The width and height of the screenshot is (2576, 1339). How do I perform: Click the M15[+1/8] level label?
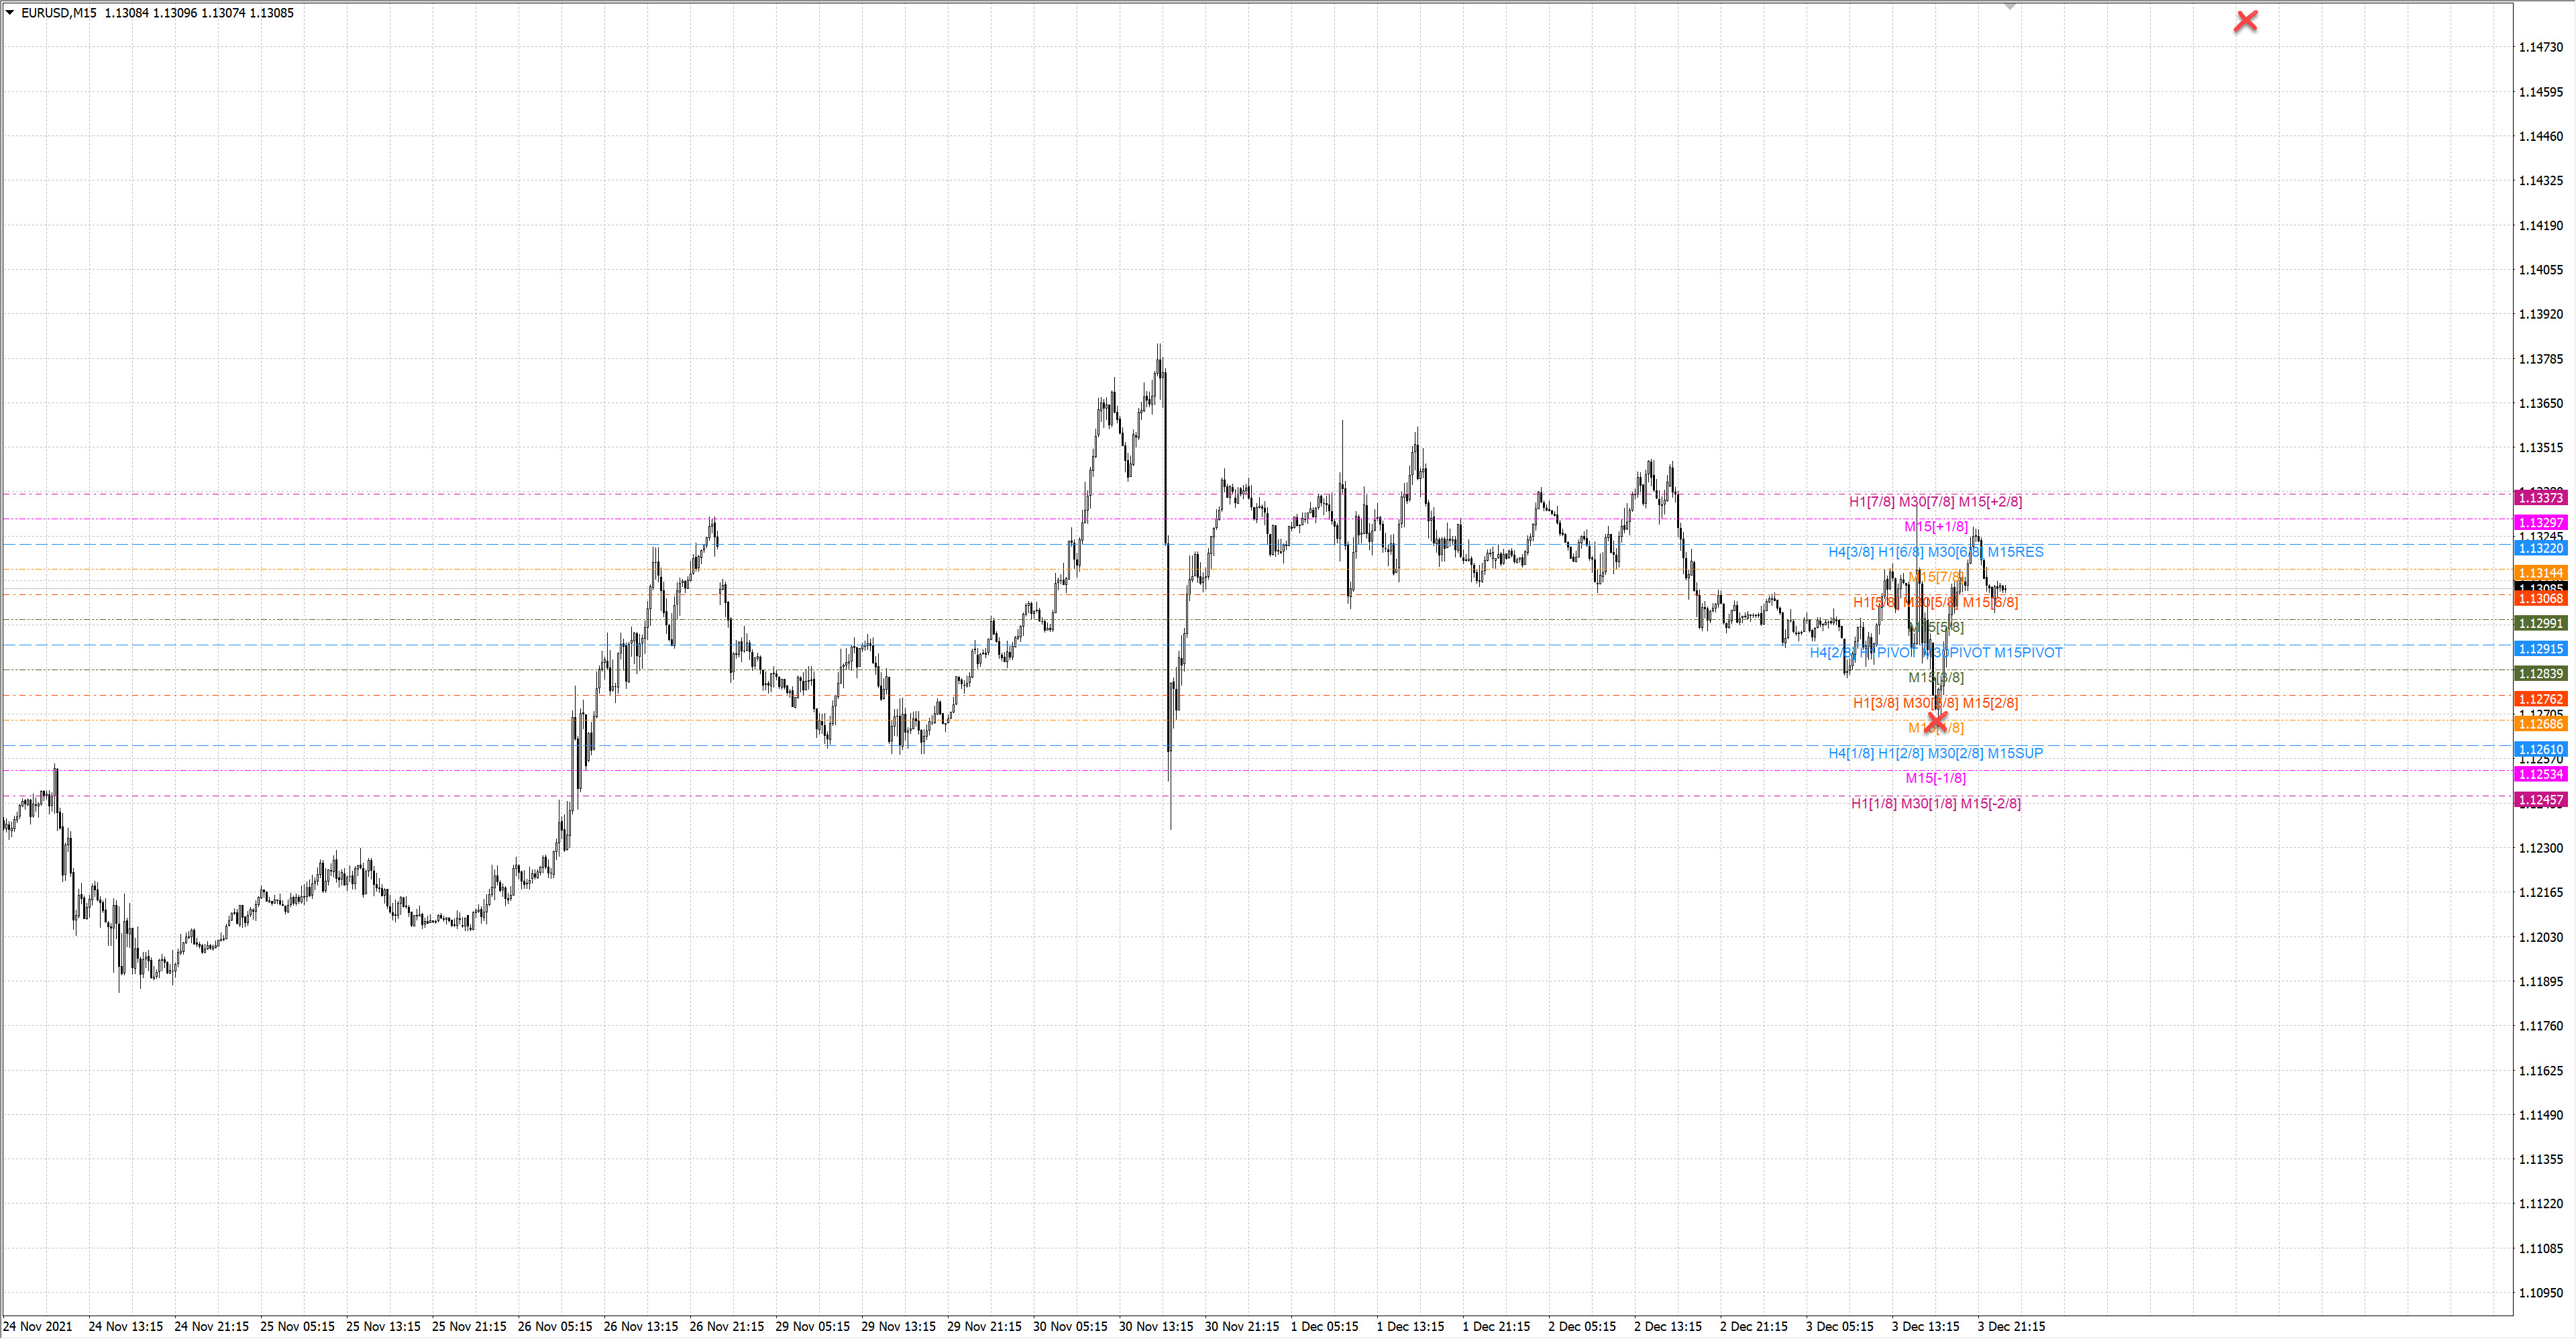coord(1936,527)
